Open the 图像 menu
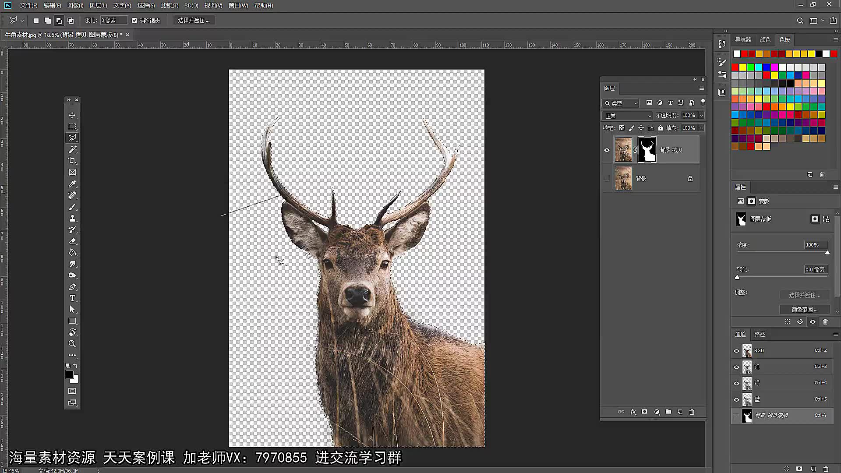Screen dimensions: 841x473 (75, 5)
